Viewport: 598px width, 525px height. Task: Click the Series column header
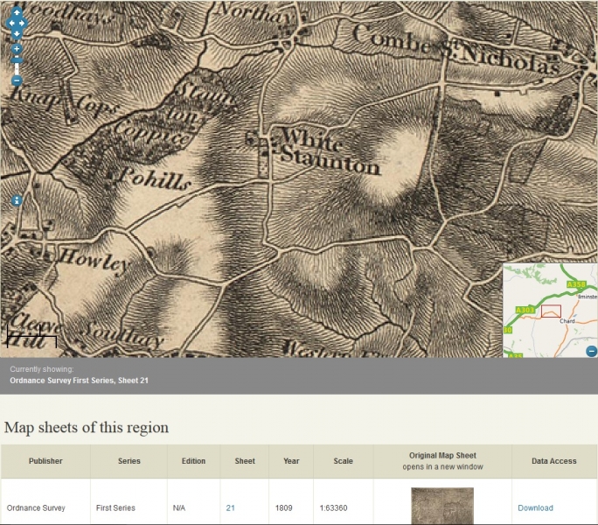(129, 461)
